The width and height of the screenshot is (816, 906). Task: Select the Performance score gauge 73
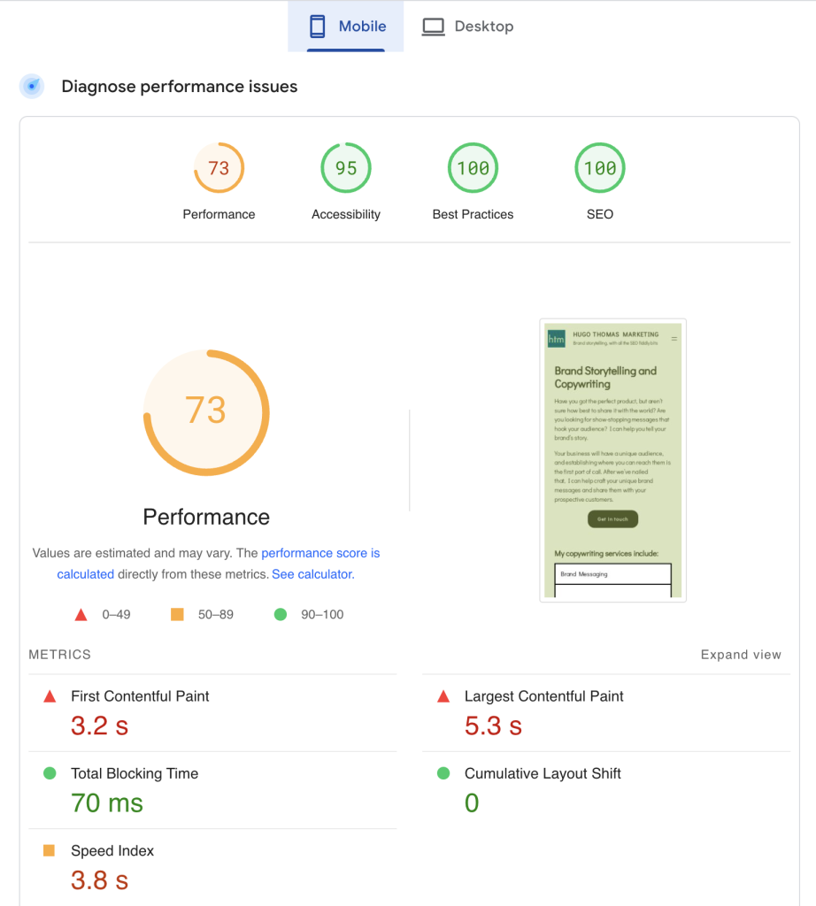click(x=219, y=168)
